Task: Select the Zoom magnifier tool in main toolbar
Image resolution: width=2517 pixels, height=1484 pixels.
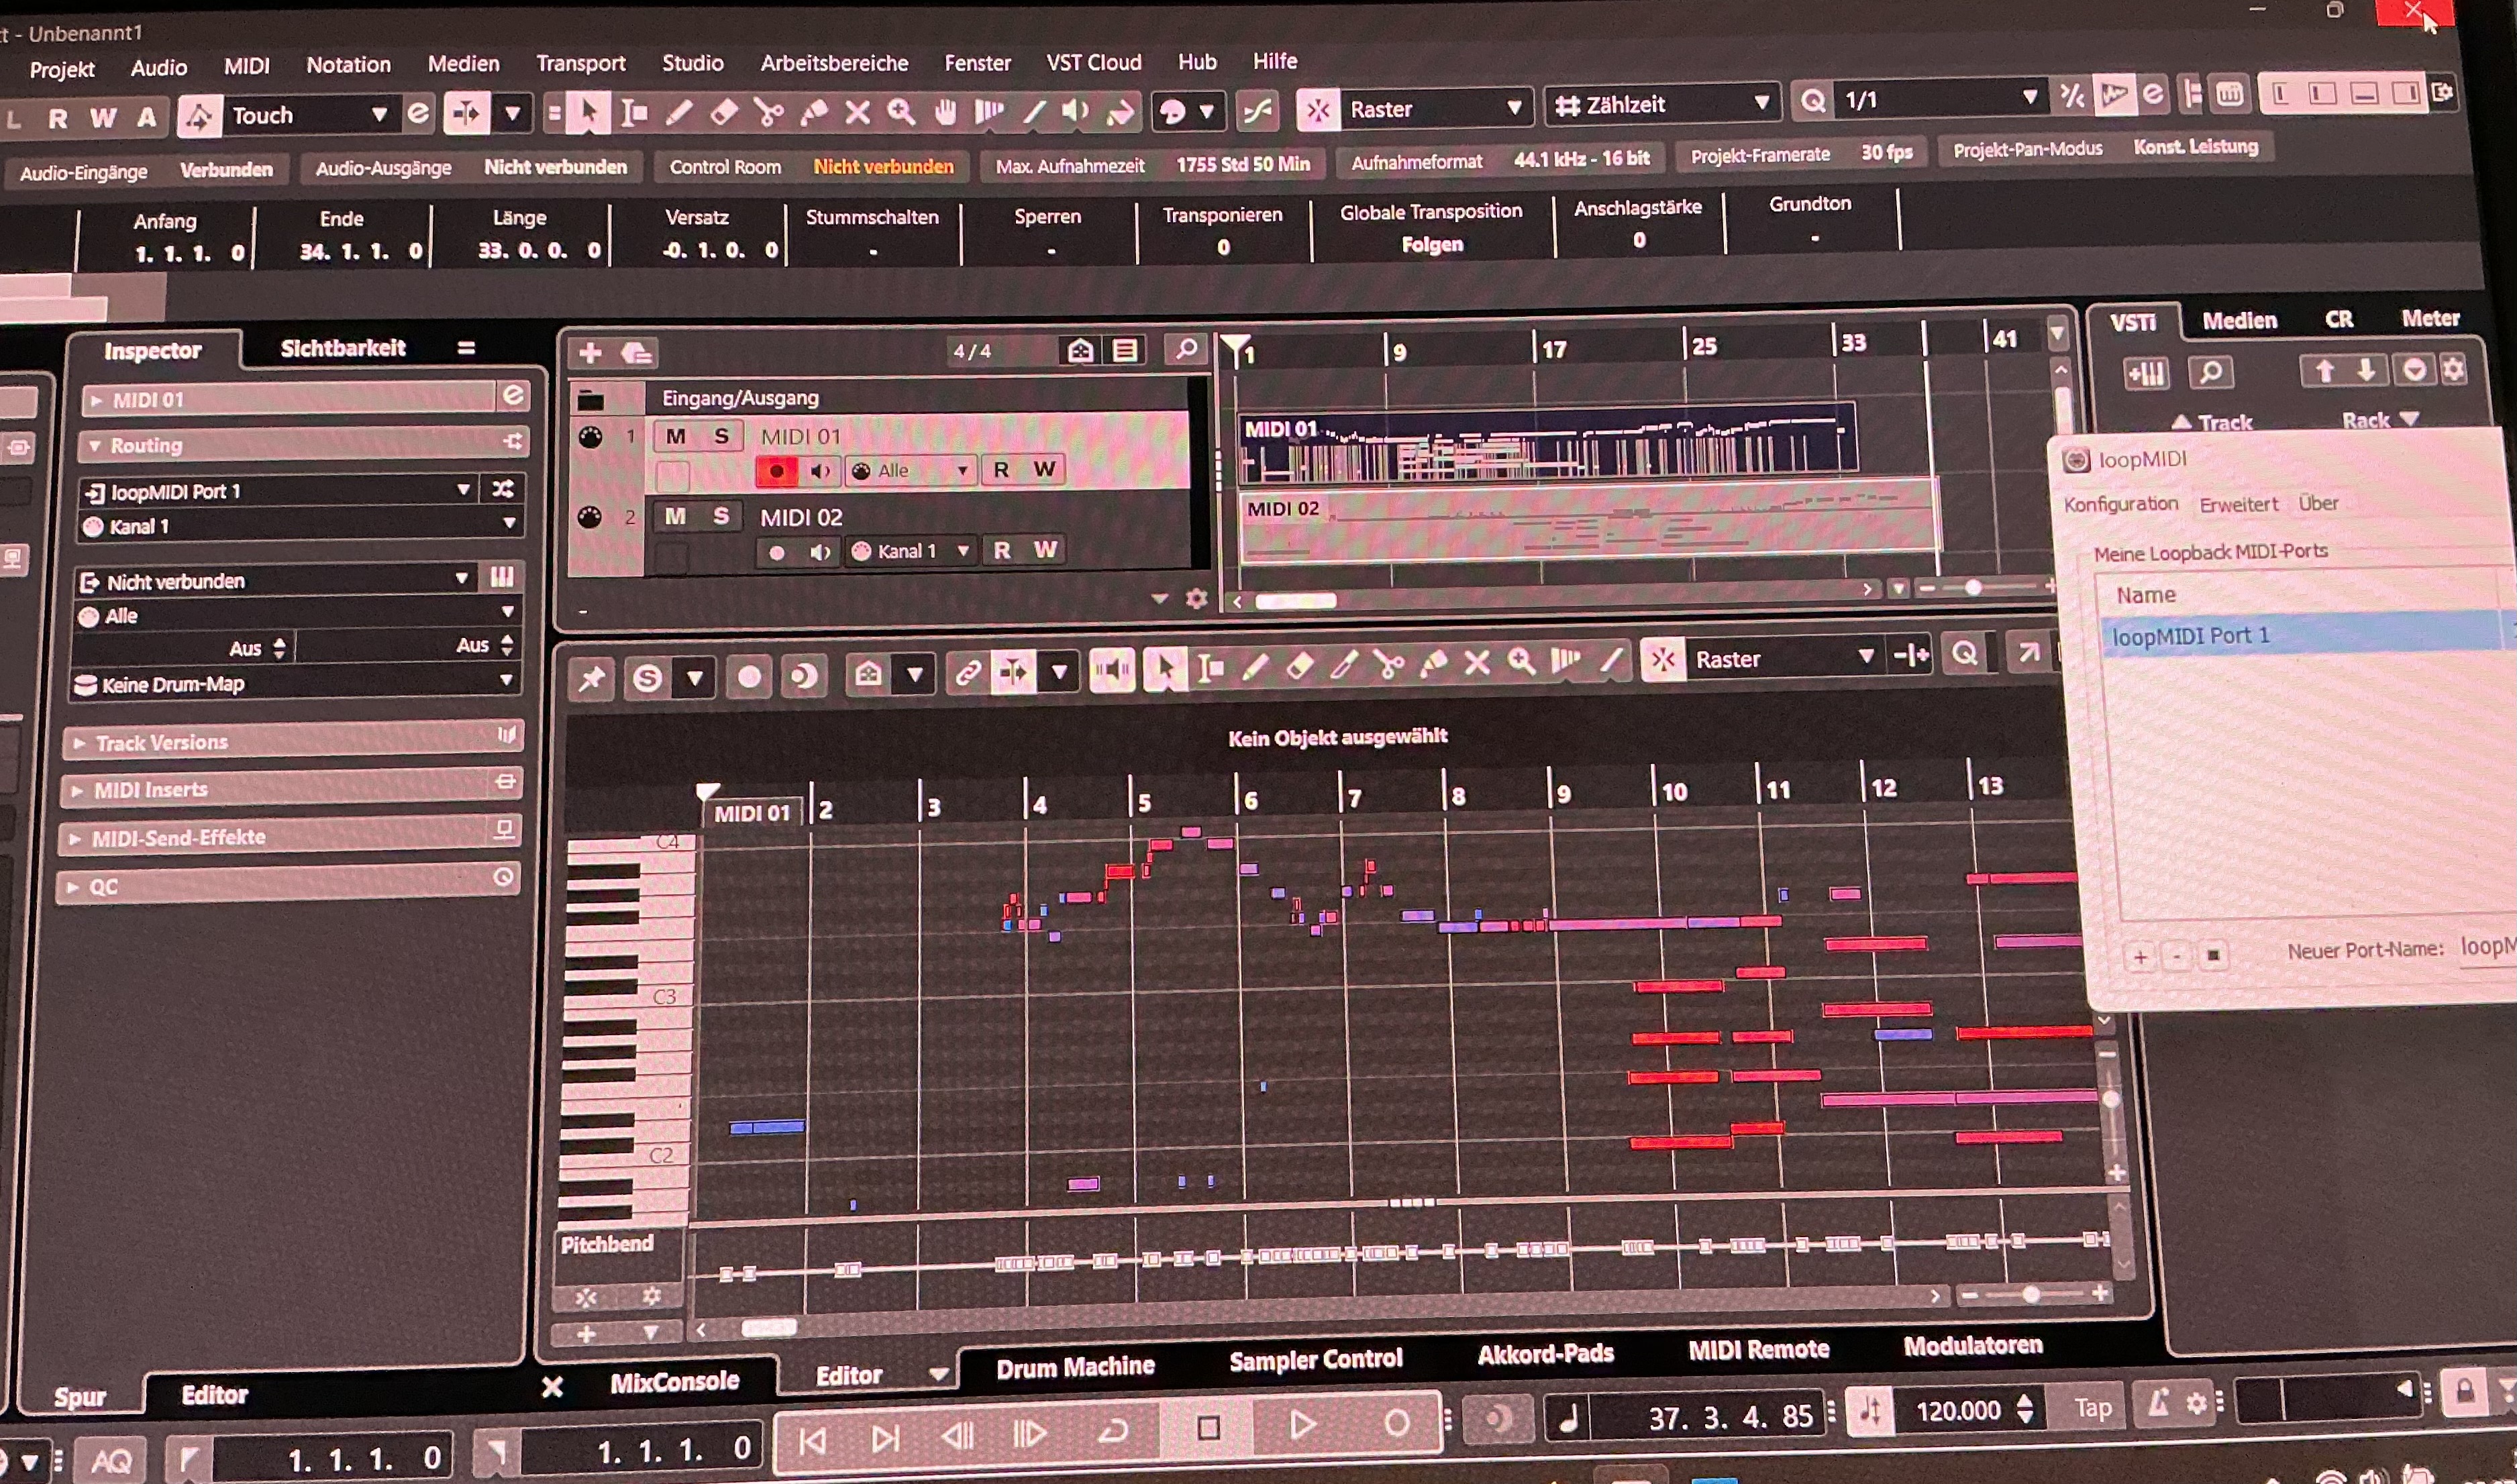Action: (x=901, y=111)
